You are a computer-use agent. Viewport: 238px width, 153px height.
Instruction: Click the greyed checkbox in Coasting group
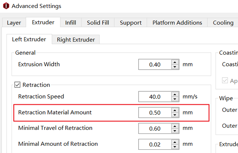point(225,80)
